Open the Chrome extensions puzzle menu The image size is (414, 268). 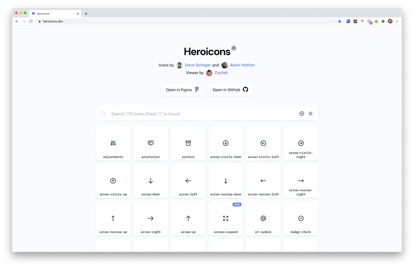[x=383, y=21]
